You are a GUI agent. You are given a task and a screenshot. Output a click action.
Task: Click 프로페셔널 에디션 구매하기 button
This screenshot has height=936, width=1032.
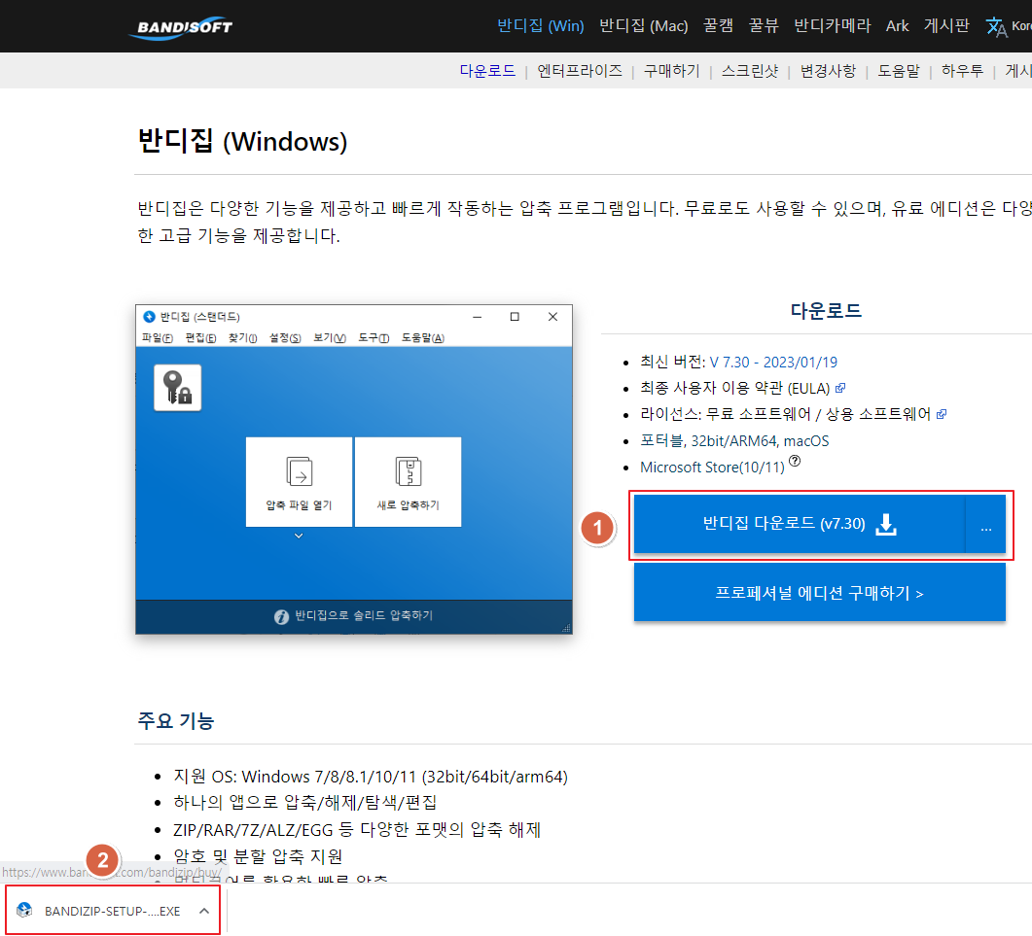pyautogui.click(x=819, y=593)
